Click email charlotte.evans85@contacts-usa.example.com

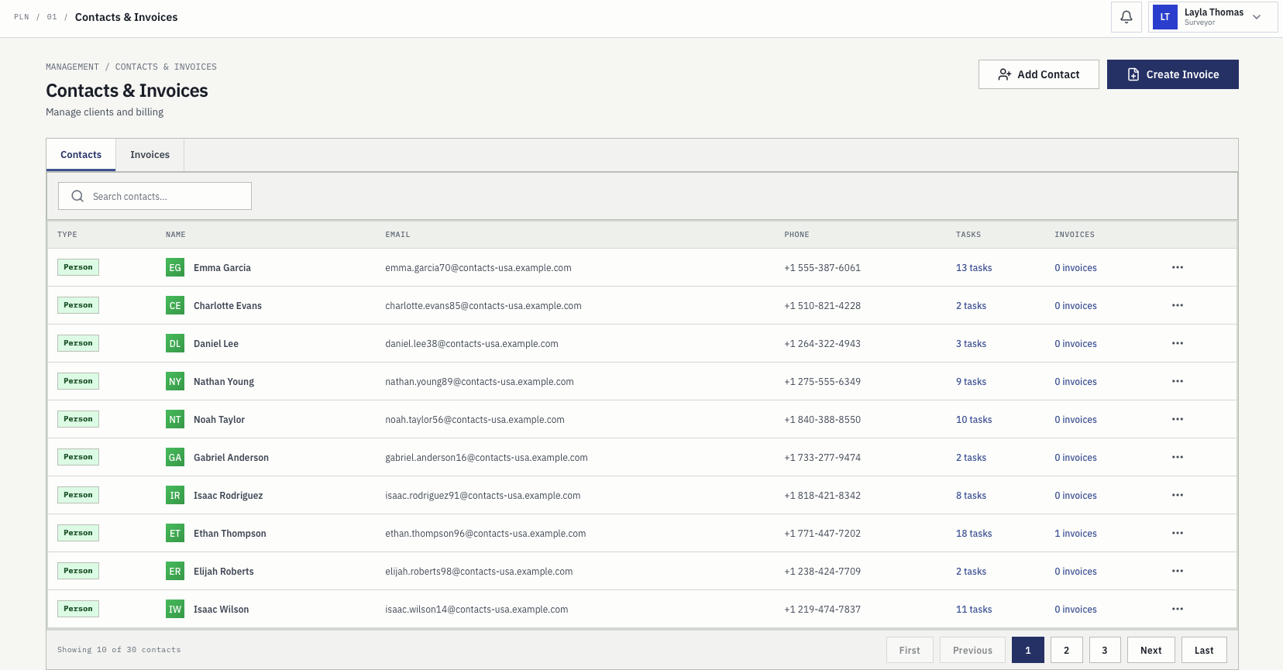[x=483, y=306]
